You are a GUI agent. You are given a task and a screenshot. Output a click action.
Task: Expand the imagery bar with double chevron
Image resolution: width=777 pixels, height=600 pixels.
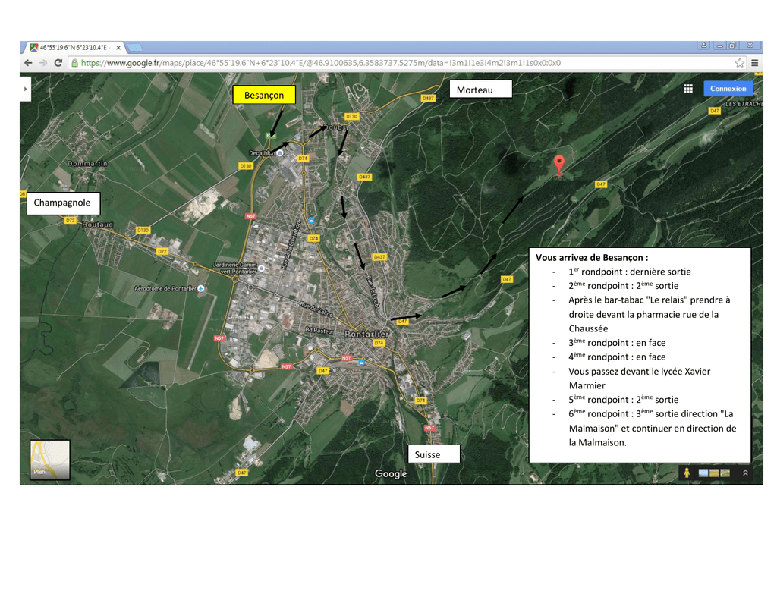pos(745,473)
